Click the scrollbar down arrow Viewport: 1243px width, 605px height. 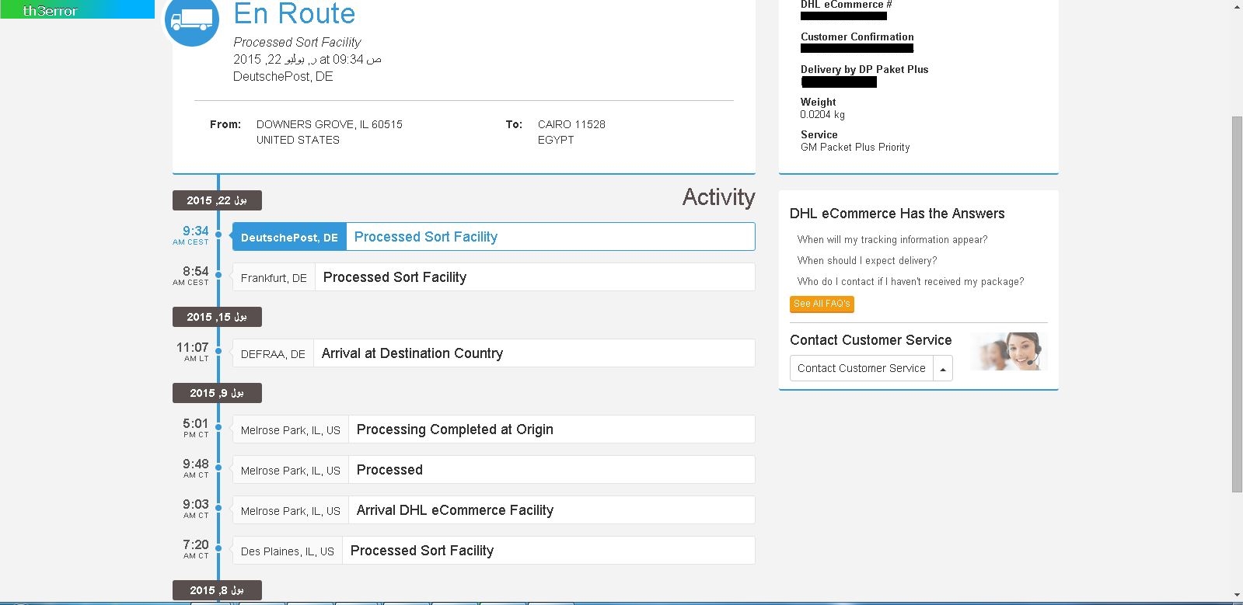click(1237, 596)
